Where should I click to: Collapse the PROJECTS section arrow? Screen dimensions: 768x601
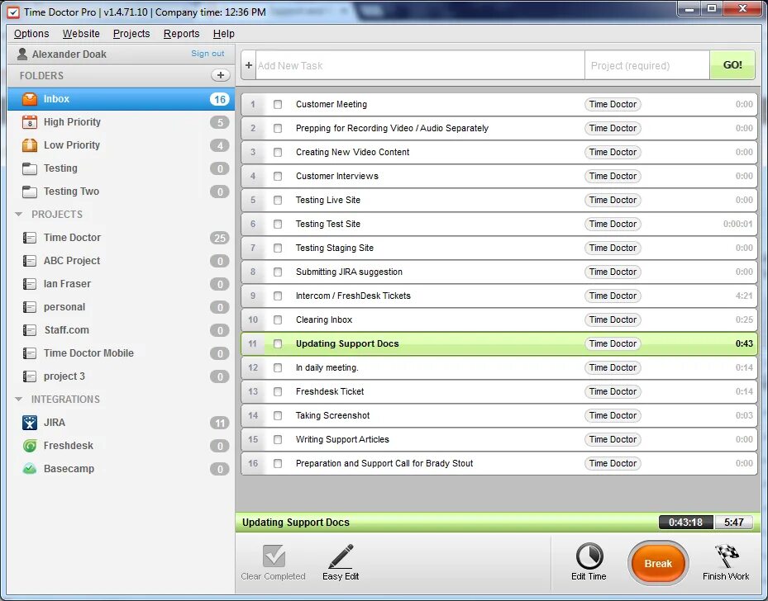point(19,214)
